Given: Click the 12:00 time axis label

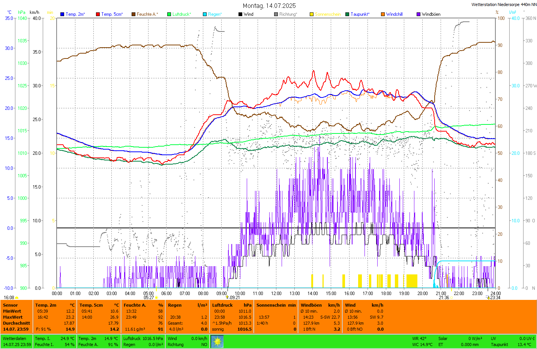Looking at the screenshot, I should (276, 294).
